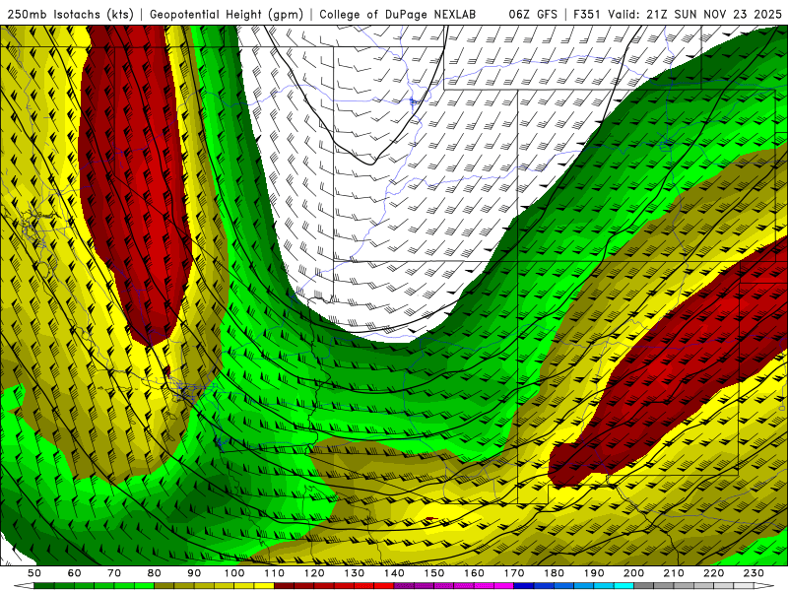Click the legend value 120
This screenshot has height=591, width=788.
pyautogui.click(x=314, y=573)
